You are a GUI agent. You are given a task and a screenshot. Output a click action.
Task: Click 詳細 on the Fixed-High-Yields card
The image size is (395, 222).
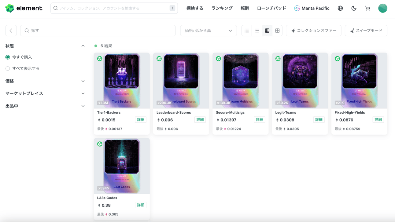pyautogui.click(x=378, y=120)
